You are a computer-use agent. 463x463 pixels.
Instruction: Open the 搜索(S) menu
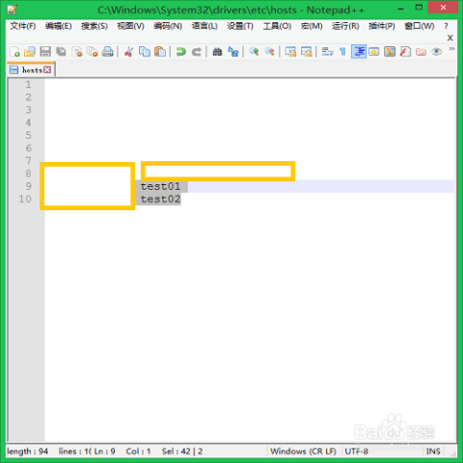click(95, 26)
